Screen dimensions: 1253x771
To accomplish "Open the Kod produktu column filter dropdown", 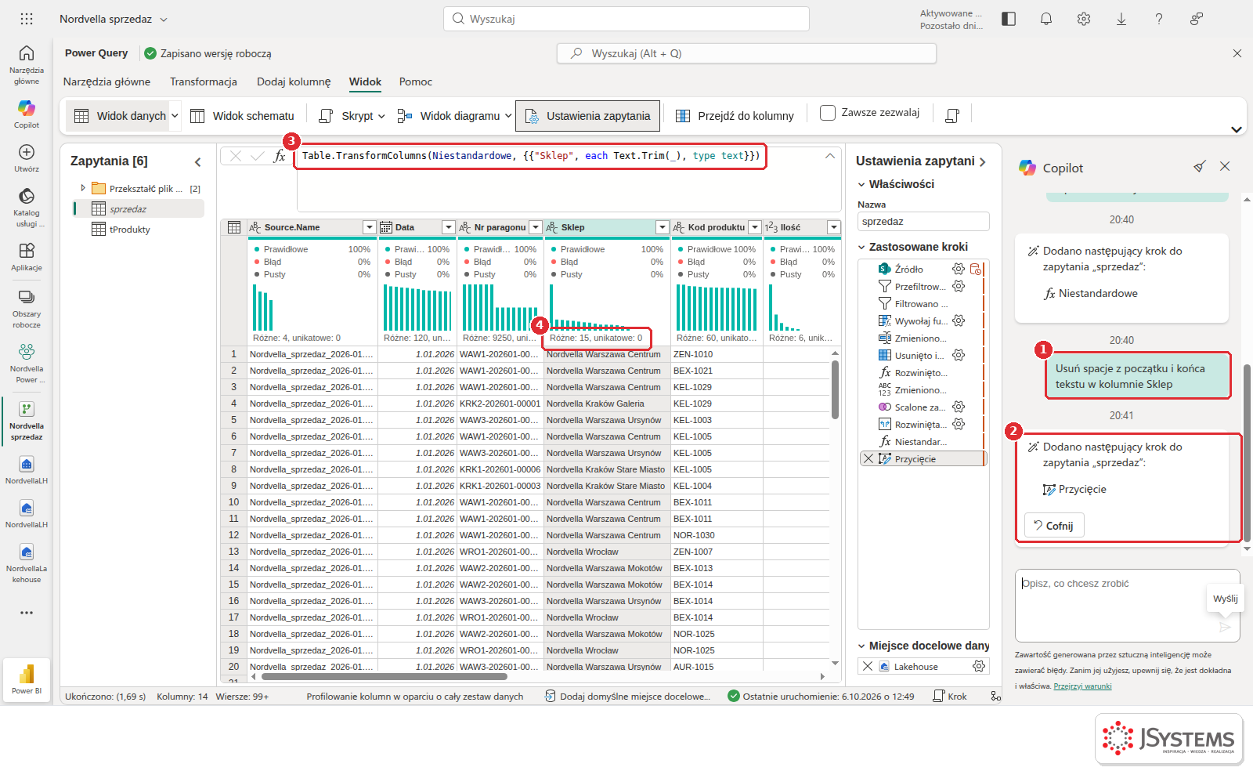I will click(755, 227).
